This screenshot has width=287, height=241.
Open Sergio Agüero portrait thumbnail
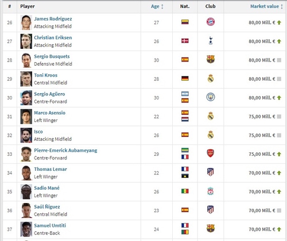click(26, 98)
